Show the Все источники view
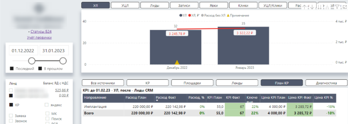Image resolution: width=348 pixels, height=124 pixels. click(103, 83)
